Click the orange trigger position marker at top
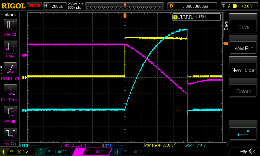The height and width of the screenshot is (156, 260). 125,16
